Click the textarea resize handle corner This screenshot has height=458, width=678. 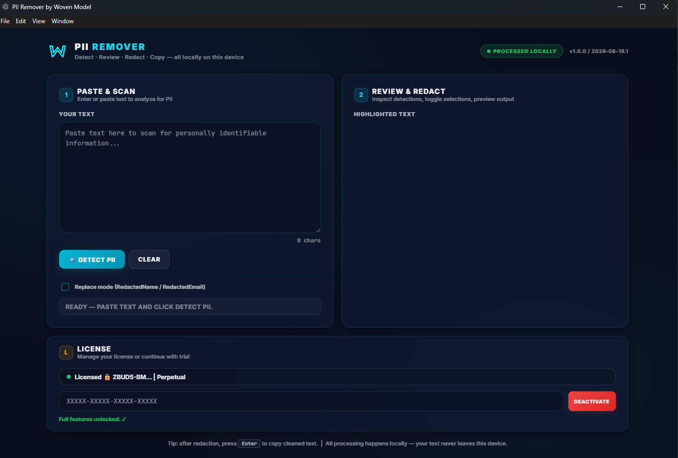(x=318, y=230)
